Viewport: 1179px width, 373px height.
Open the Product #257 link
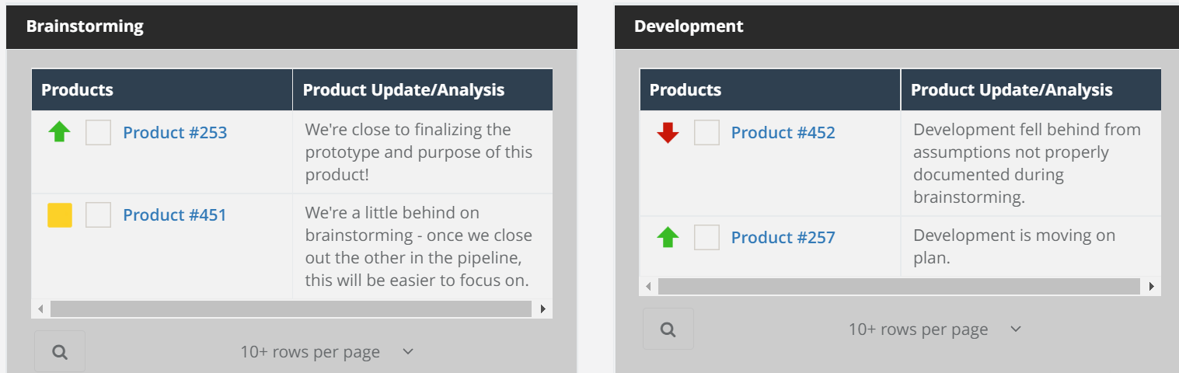783,237
